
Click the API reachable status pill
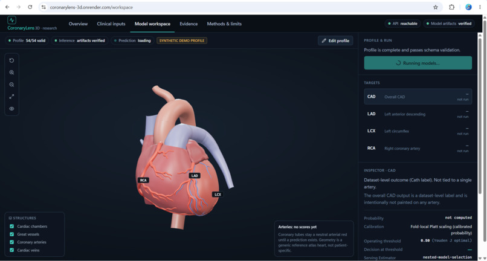pyautogui.click(x=403, y=24)
